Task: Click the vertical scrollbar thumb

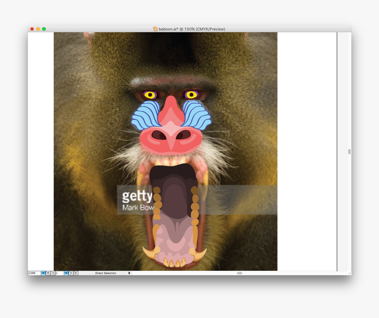Action: click(x=349, y=152)
